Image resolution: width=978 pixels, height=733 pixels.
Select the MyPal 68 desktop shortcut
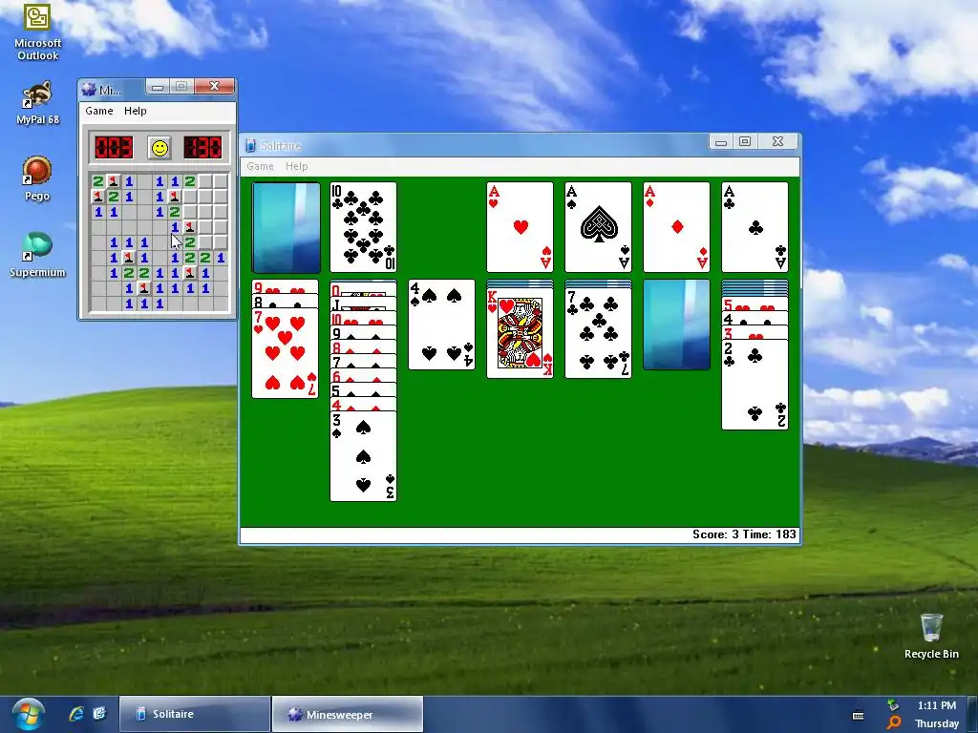click(x=37, y=103)
